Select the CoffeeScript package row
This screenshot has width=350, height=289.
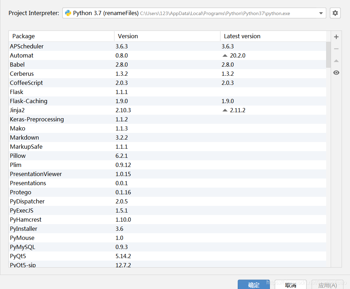(167, 83)
